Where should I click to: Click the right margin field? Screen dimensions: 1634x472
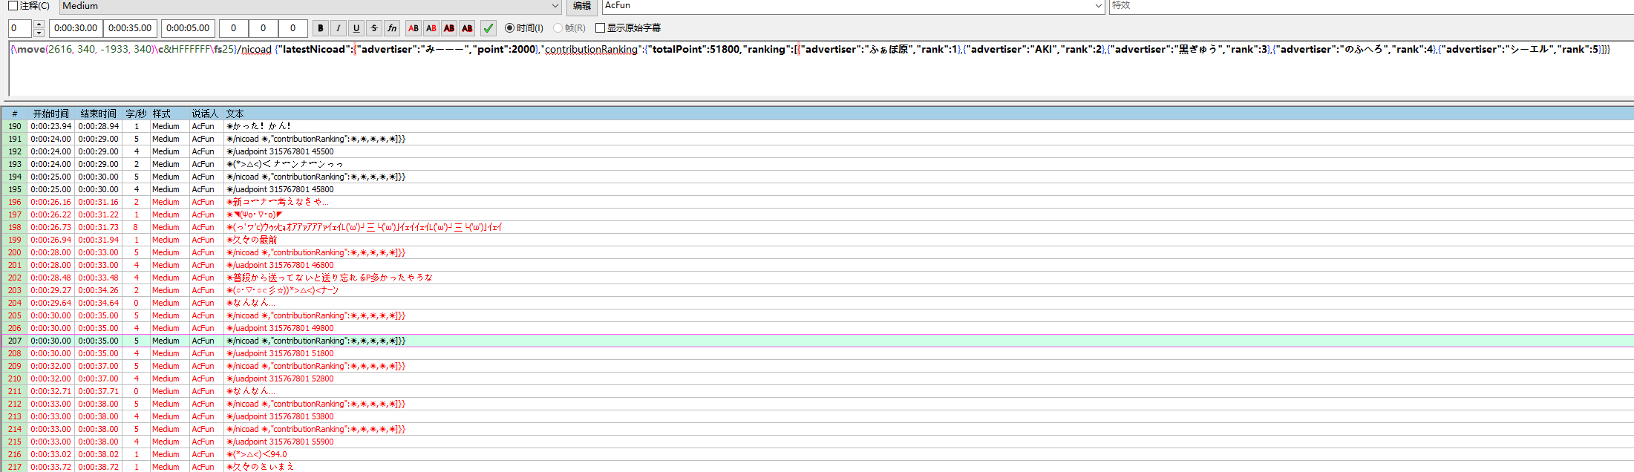tap(263, 28)
